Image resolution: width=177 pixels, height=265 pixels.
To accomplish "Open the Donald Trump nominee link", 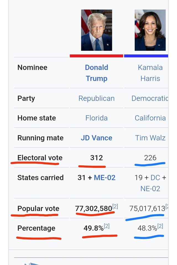I will 96,73.
